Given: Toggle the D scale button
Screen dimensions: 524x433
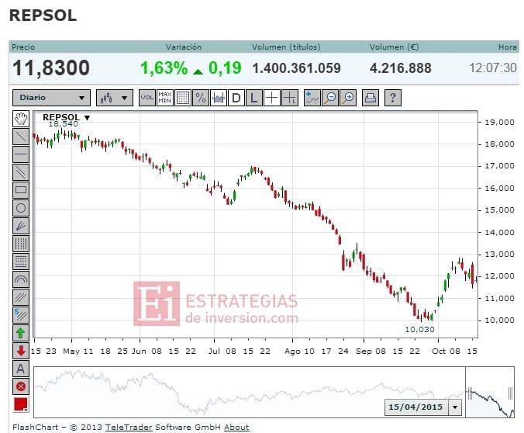Looking at the screenshot, I should [236, 98].
